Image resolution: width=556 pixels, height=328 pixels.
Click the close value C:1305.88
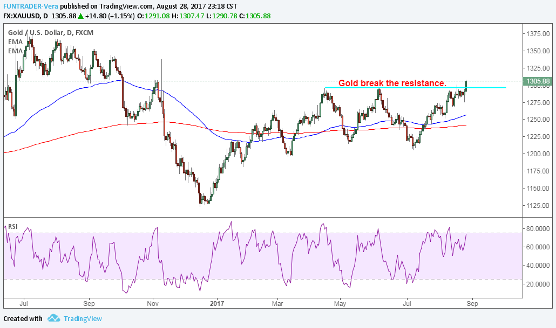pyautogui.click(x=255, y=16)
